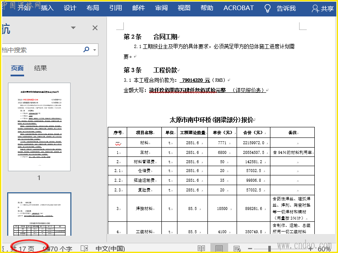The height and width of the screenshot is (253, 338).
Task: Open the 审阅 (Review) ribbon tab
Action: tap(161, 8)
